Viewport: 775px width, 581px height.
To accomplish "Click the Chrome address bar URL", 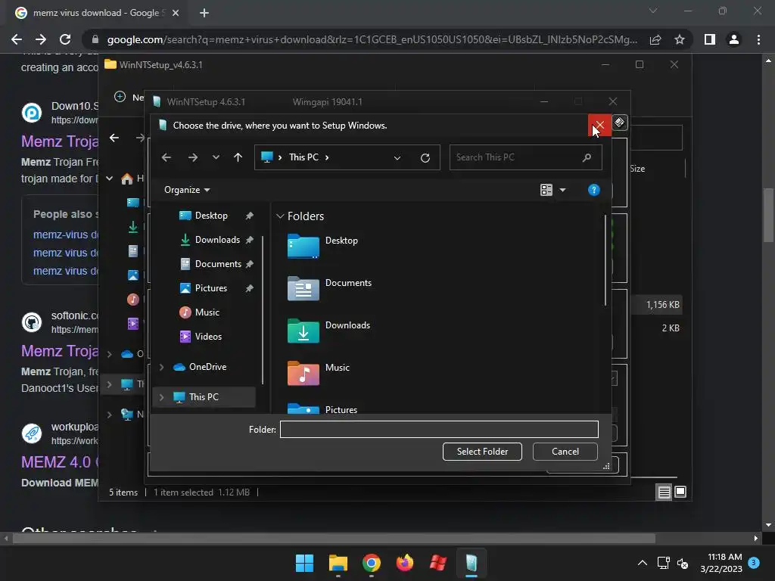I will pos(372,39).
